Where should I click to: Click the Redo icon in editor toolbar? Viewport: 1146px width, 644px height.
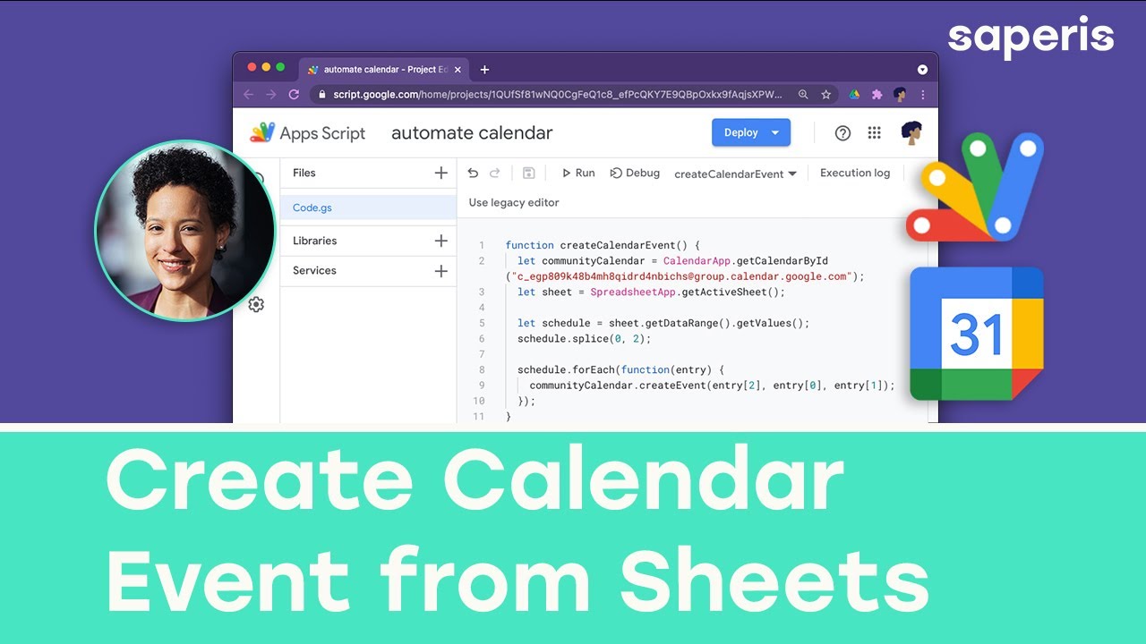(495, 174)
